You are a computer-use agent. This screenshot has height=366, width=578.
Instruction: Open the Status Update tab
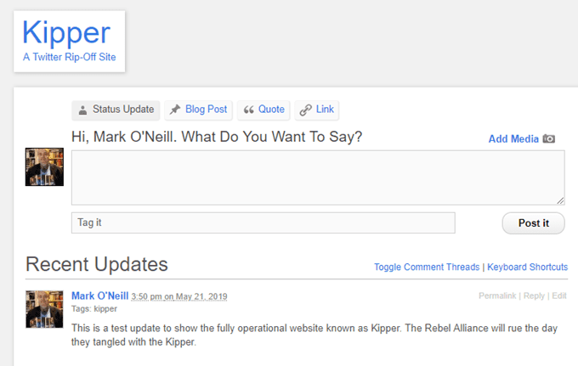tap(116, 110)
